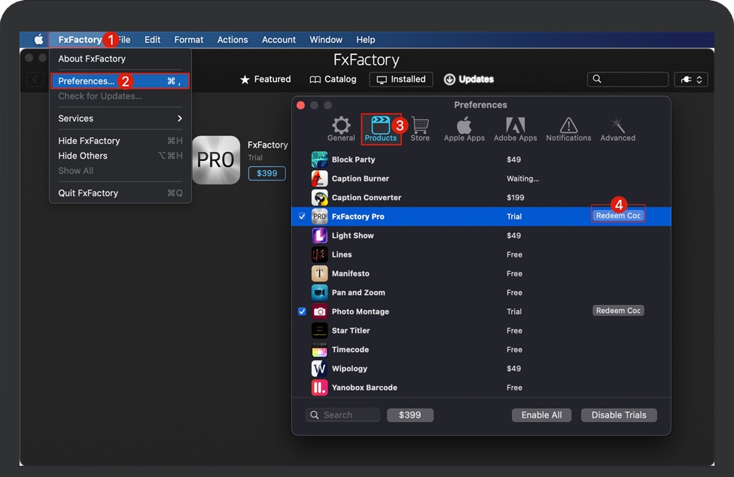Click the Disable Trials button
Image resolution: width=734 pixels, height=477 pixels.
pyautogui.click(x=619, y=415)
